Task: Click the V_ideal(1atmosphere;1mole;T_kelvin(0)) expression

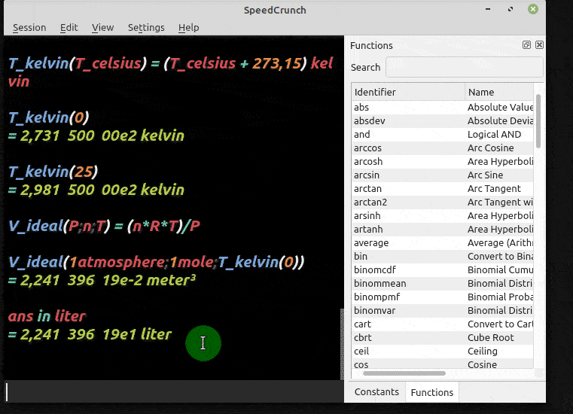Action: 157,262
